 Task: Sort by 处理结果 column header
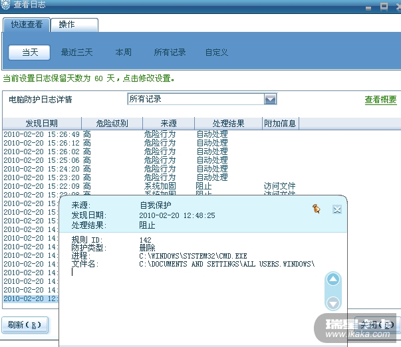[x=228, y=124]
